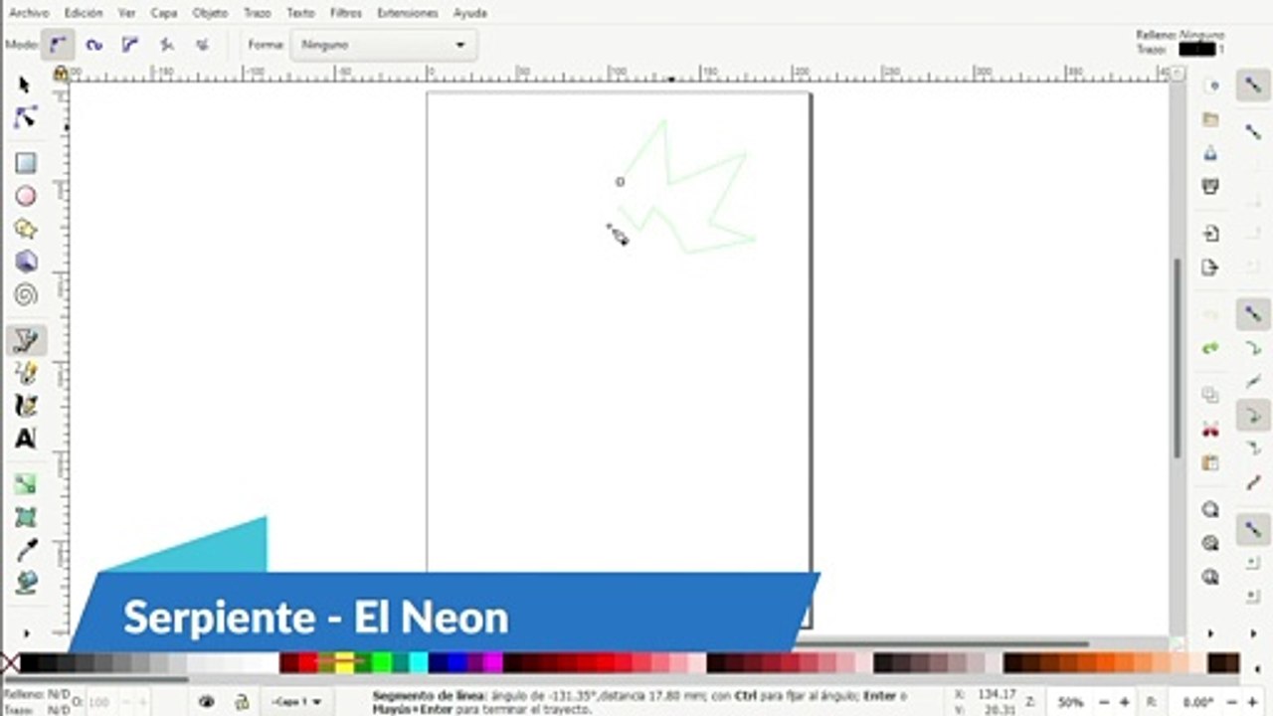Select the Rectangle tool
The width and height of the screenshot is (1273, 716).
26,163
